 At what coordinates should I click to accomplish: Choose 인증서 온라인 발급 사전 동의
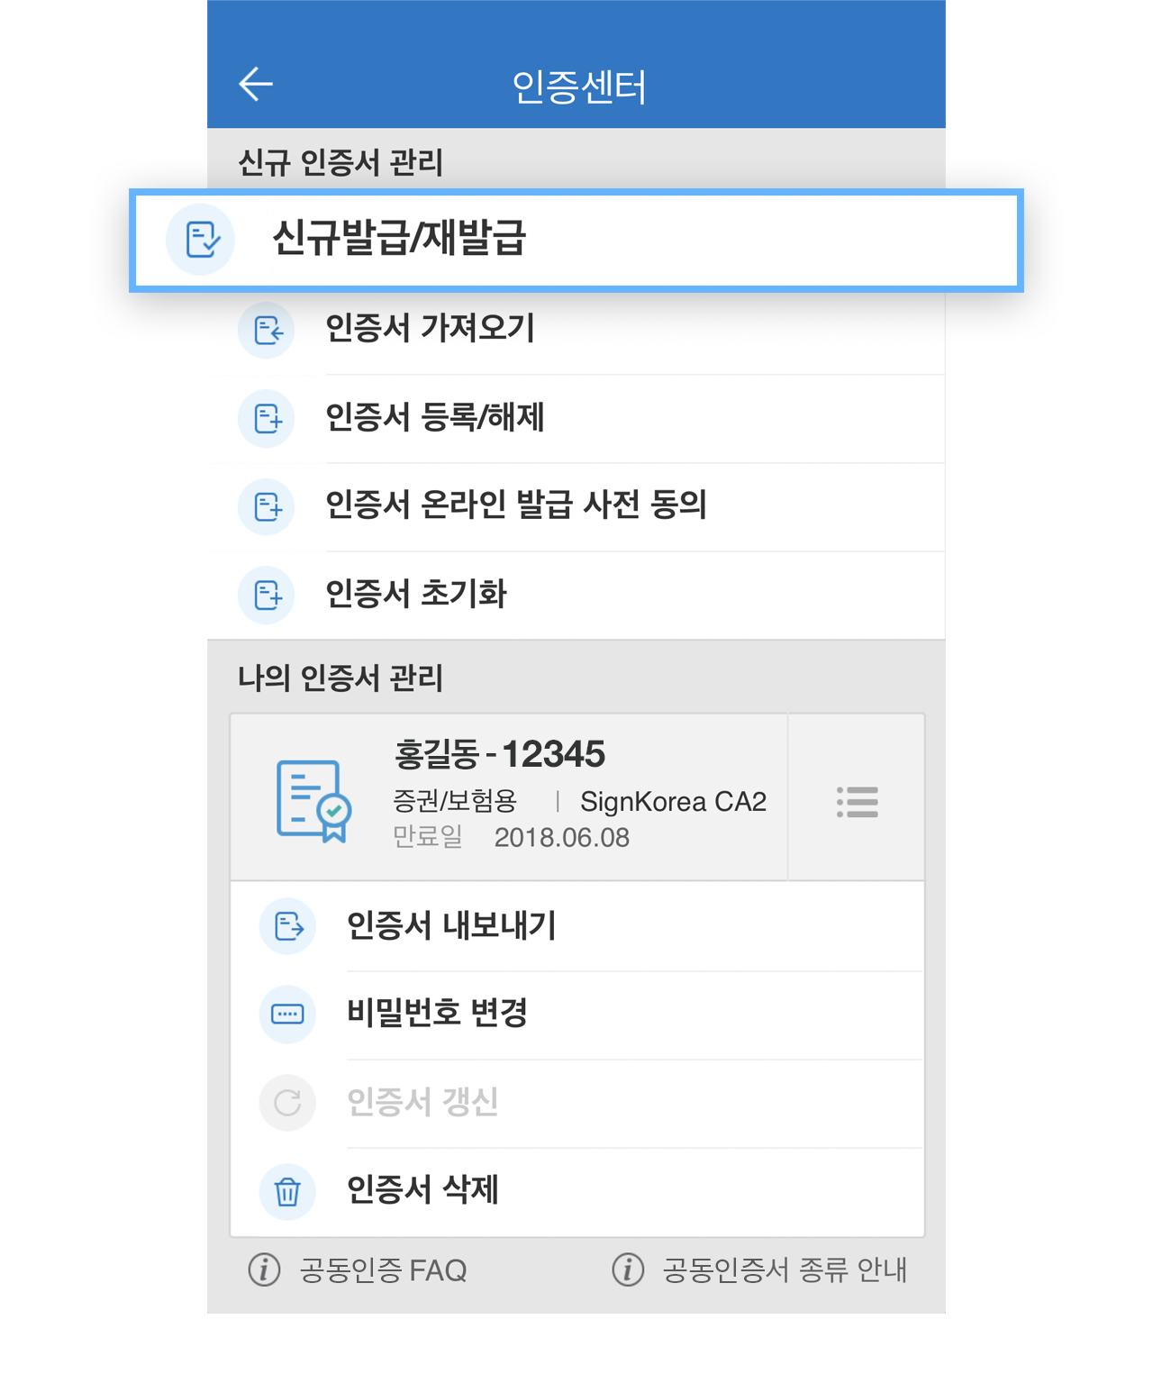click(576, 506)
